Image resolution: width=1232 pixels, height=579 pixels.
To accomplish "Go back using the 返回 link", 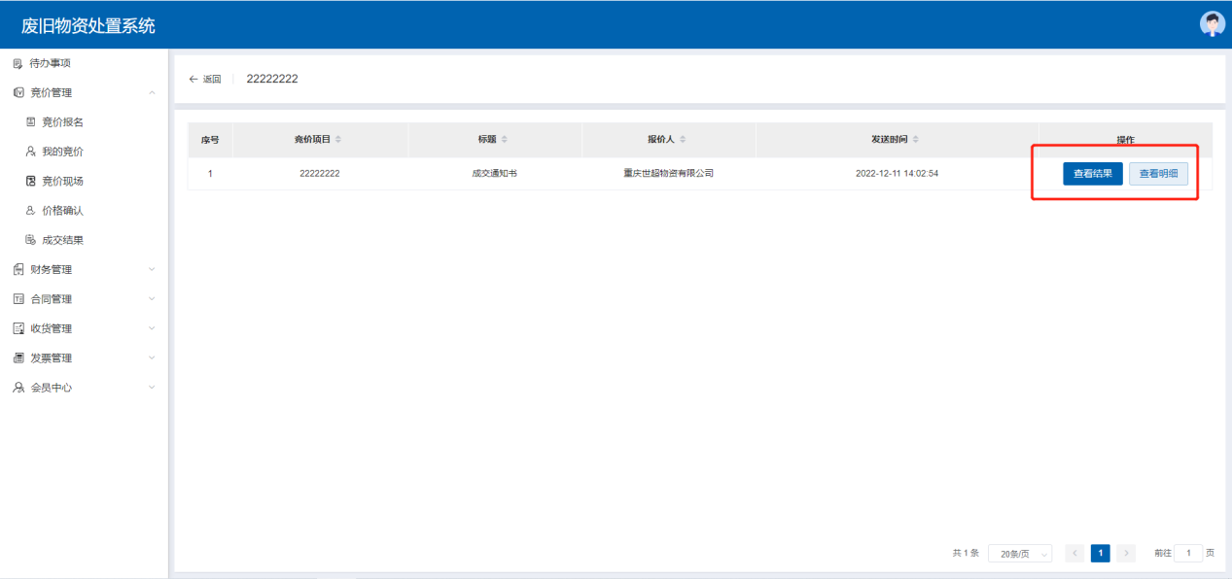I will click(205, 80).
